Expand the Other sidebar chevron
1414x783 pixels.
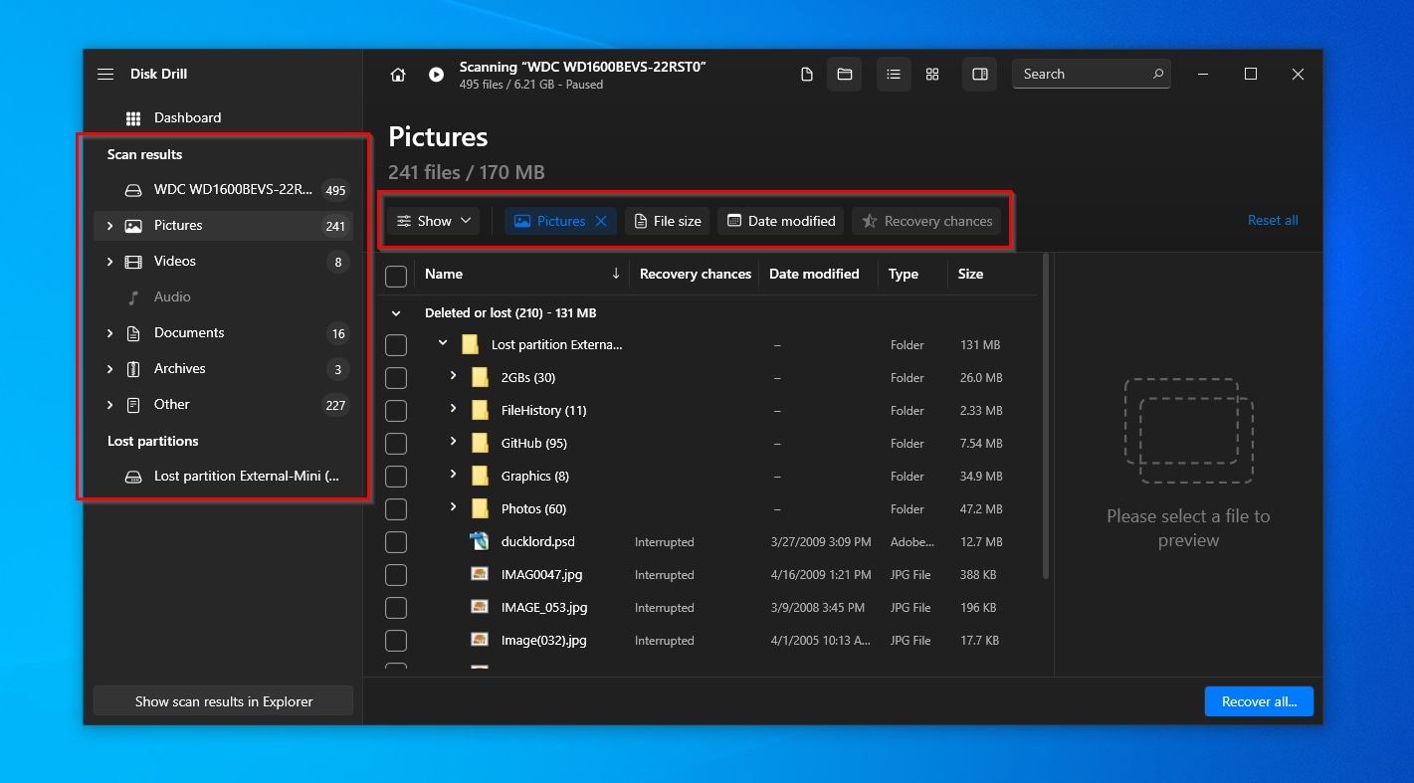pos(109,405)
